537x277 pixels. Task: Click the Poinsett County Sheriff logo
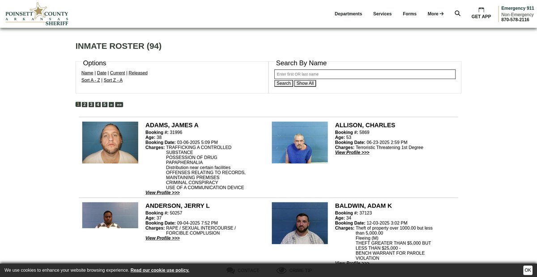(37, 14)
